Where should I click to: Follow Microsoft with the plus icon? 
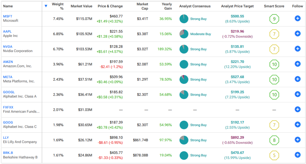(x=297, y=18)
